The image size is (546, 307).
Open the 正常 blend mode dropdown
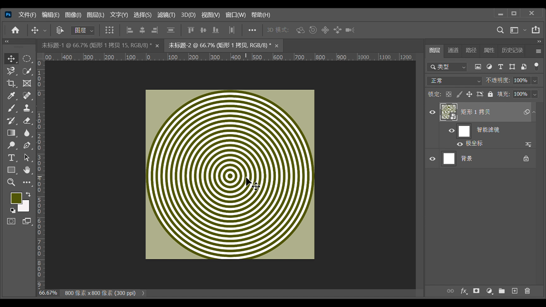(454, 81)
